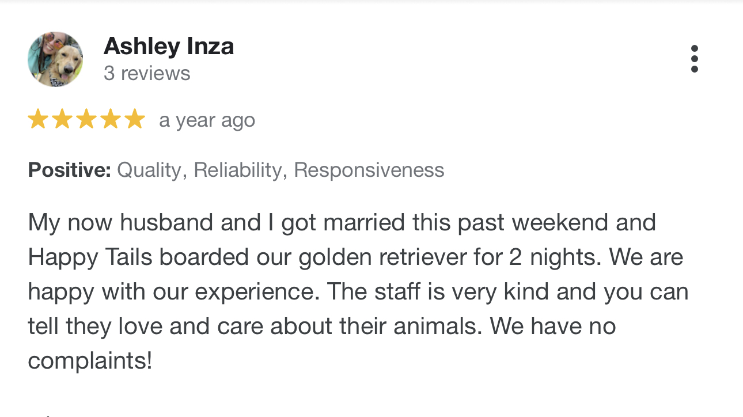Click the fourth gold rating star
Screen dimensions: 743x417
[110, 120]
